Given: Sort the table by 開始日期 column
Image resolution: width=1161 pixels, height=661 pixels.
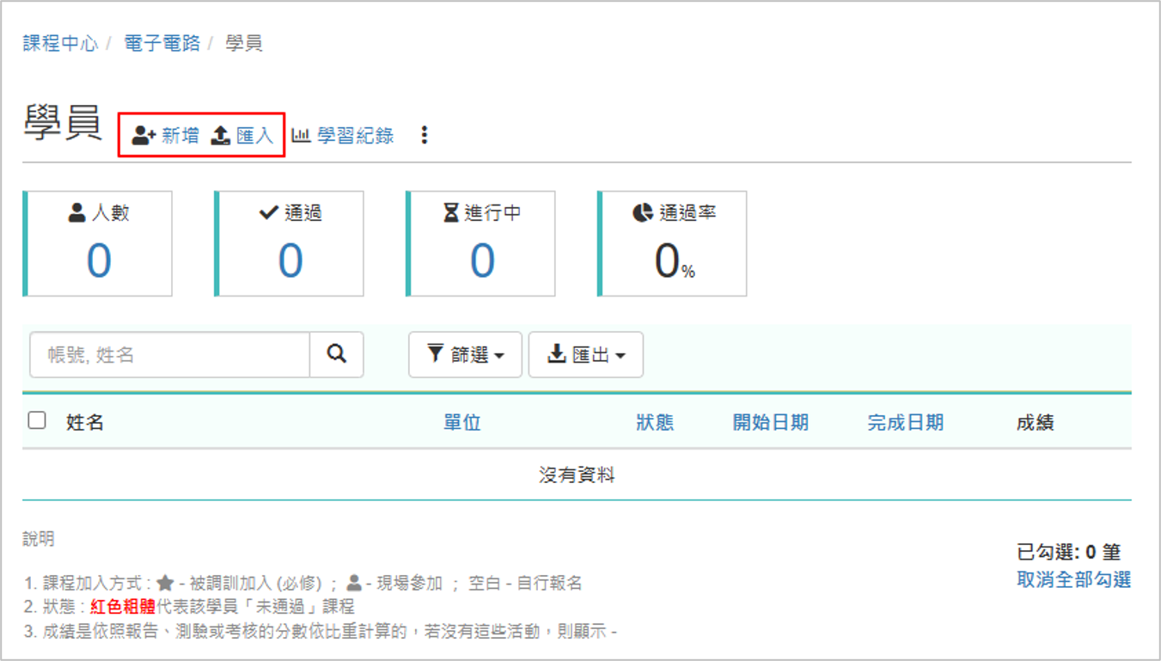Looking at the screenshot, I should click(x=771, y=422).
